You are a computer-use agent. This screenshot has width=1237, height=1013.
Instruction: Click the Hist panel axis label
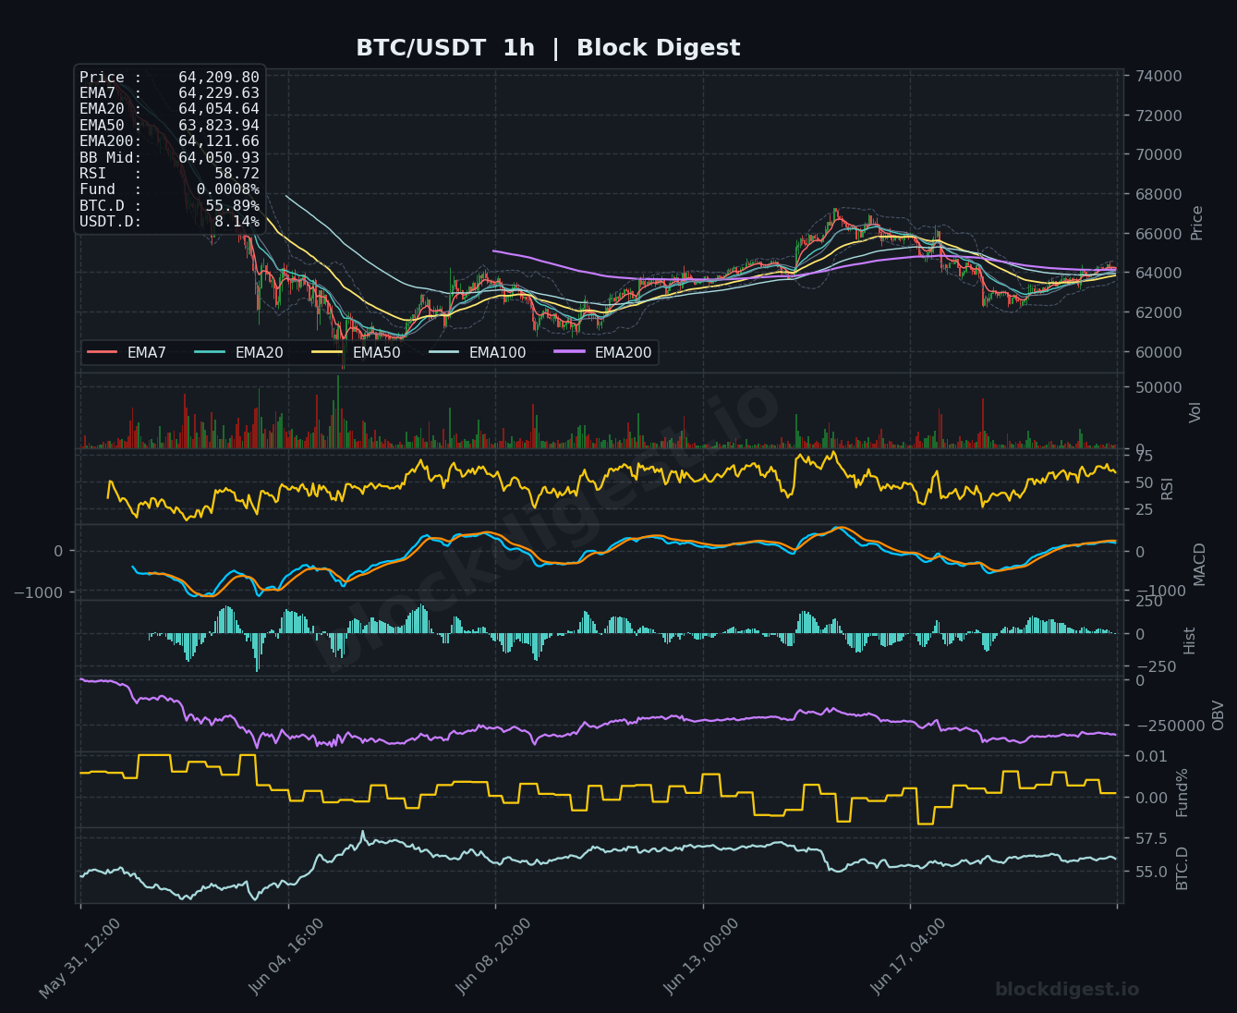(x=1189, y=641)
